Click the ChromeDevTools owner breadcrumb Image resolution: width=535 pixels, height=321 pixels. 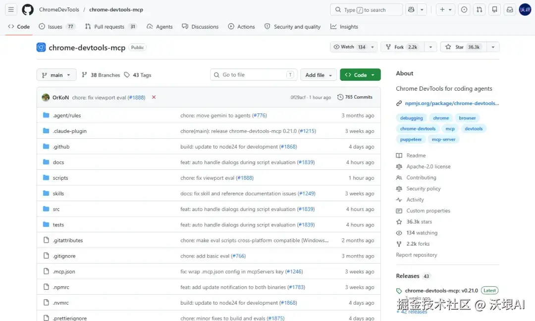[59, 9]
